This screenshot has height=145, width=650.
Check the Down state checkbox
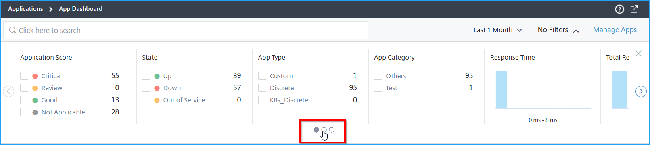146,88
